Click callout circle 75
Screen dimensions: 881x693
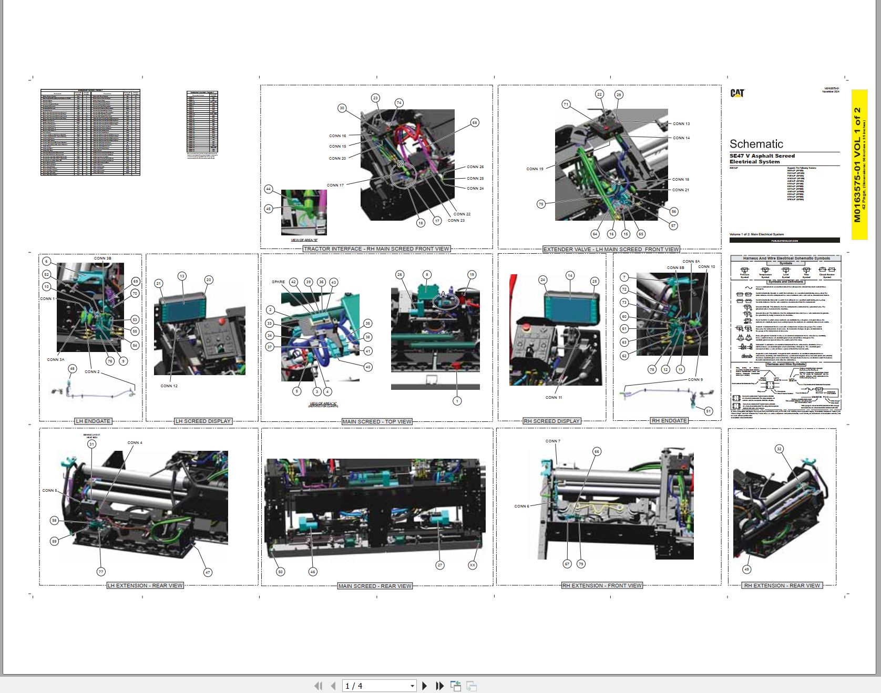(541, 204)
